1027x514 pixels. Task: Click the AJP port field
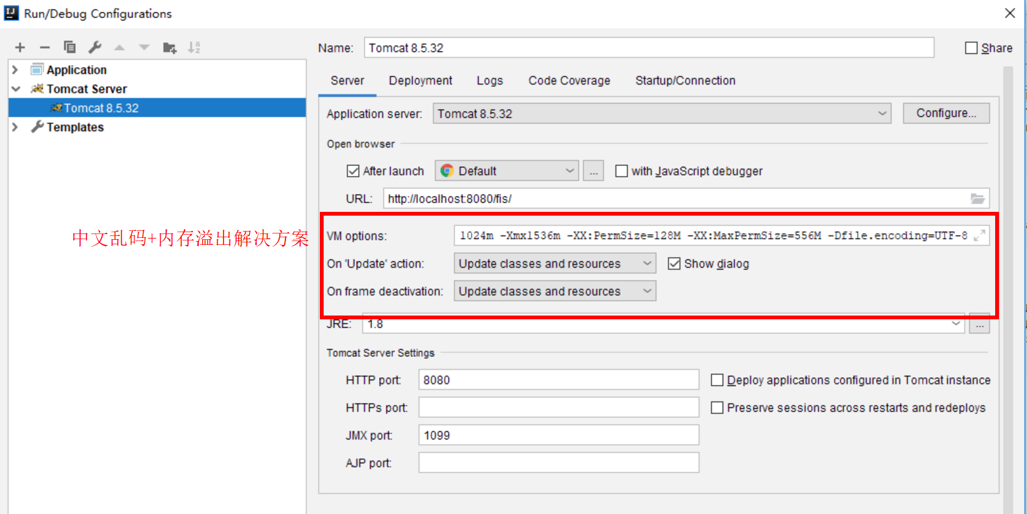coord(559,462)
